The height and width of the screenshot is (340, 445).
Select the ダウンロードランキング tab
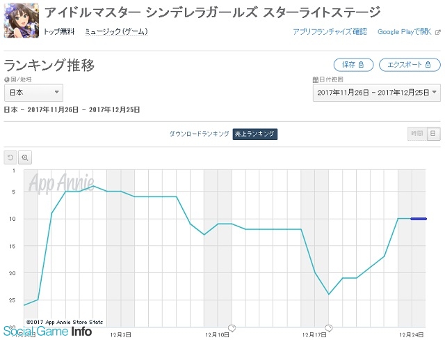click(x=200, y=134)
